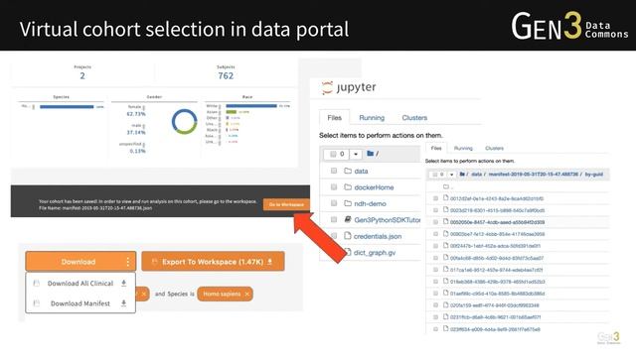The width and height of the screenshot is (636, 357).
Task: Click the Gender donut chart
Action: [x=184, y=121]
